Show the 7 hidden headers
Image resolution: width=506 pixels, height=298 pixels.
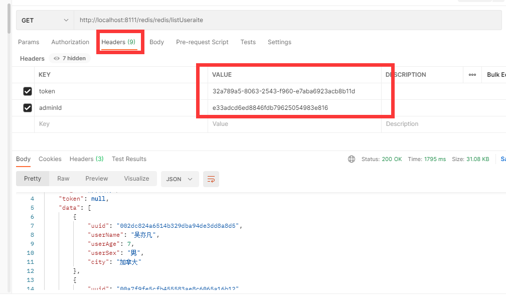pyautogui.click(x=69, y=58)
